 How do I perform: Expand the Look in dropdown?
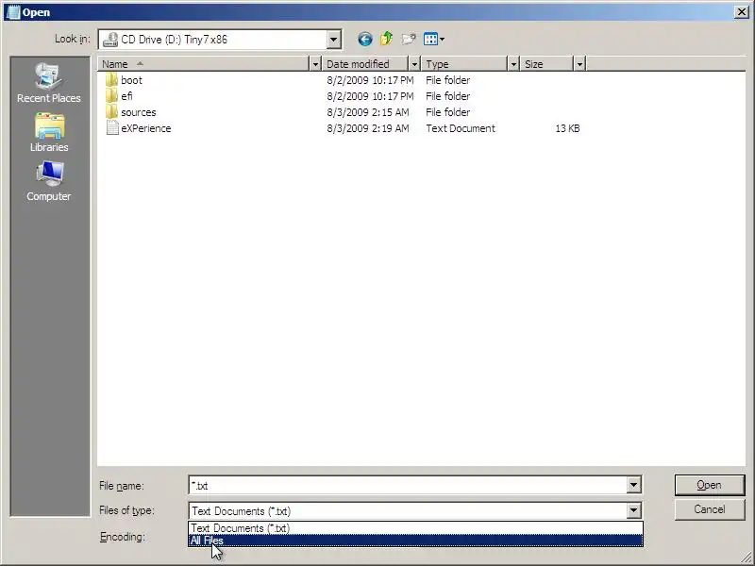pos(333,40)
